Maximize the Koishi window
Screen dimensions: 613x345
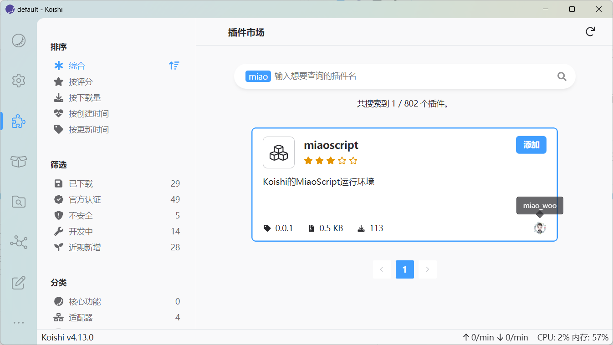coord(572,9)
